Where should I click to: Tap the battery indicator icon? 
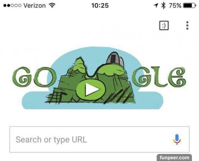[x=189, y=6]
